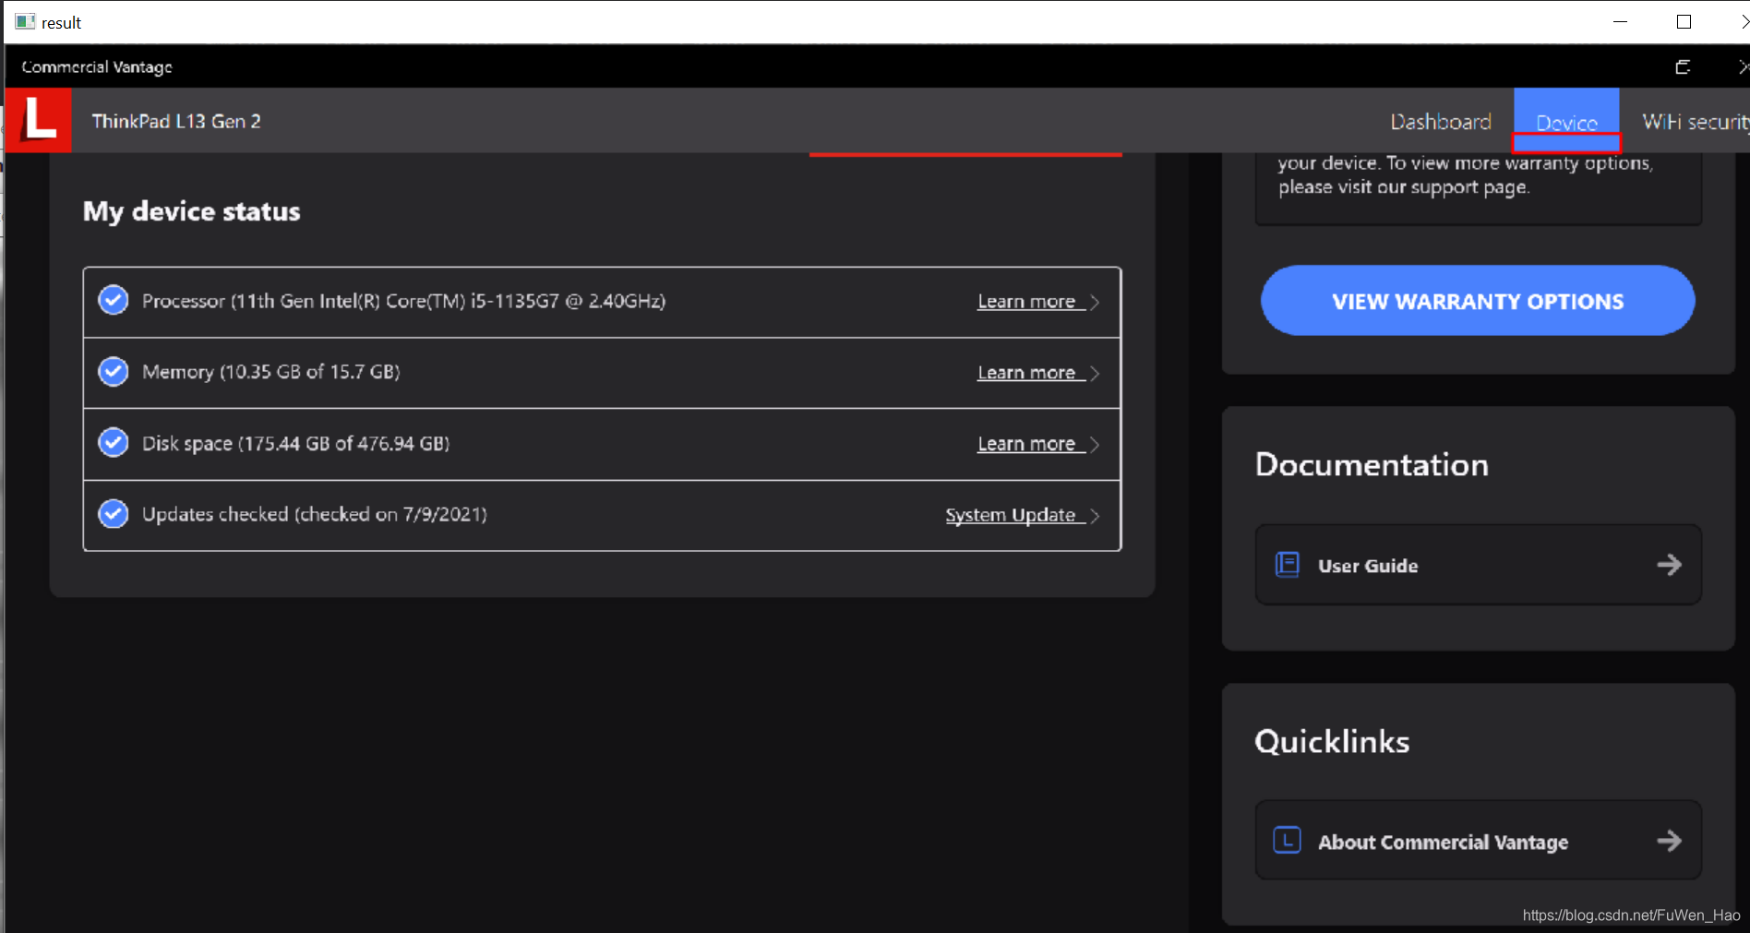This screenshot has height=933, width=1750.
Task: Click the About Commercial Vantage arrow icon
Action: click(x=1669, y=840)
